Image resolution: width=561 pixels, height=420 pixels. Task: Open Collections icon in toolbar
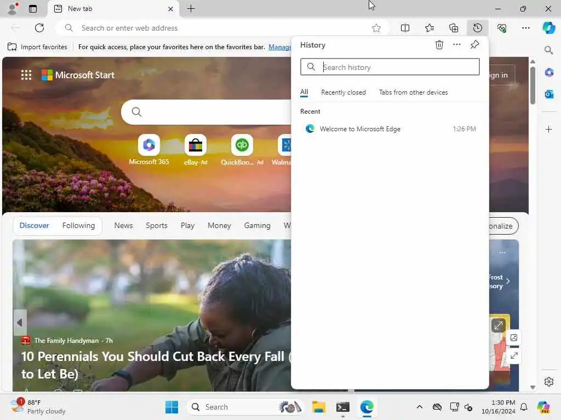point(454,28)
